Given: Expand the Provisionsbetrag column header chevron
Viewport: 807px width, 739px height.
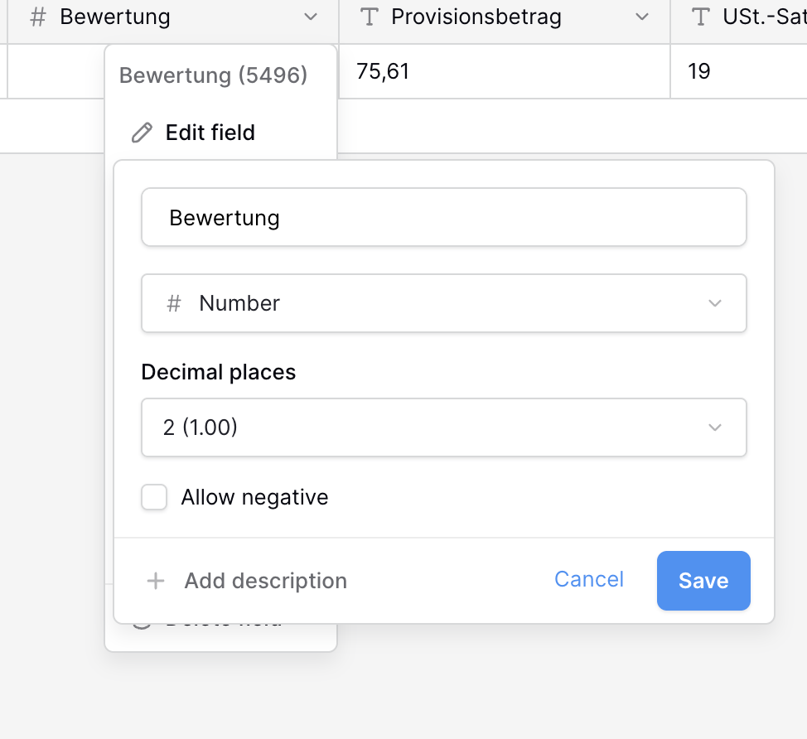Looking at the screenshot, I should coord(641,17).
